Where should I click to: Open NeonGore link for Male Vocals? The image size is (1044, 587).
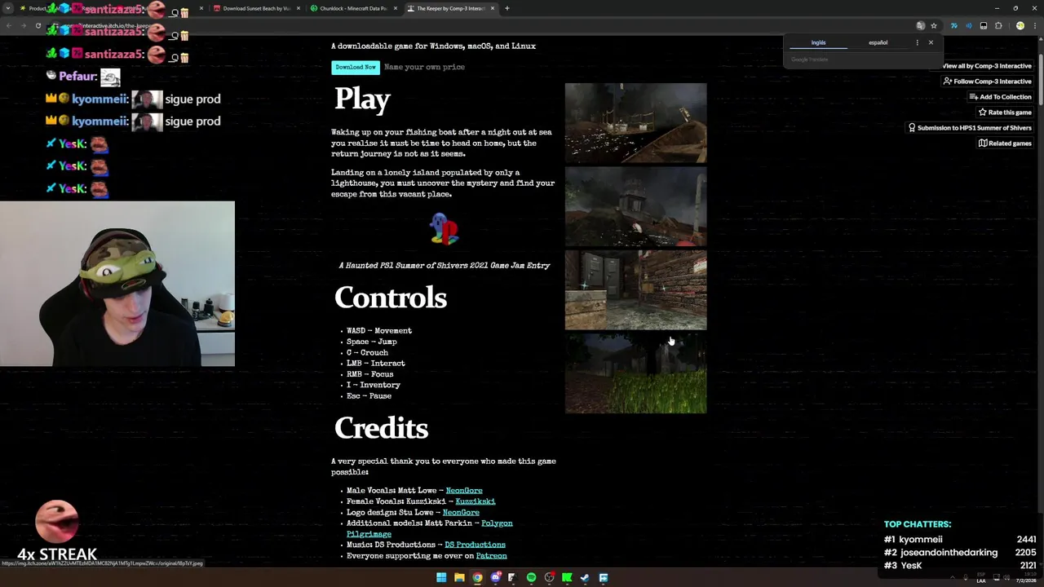click(463, 491)
